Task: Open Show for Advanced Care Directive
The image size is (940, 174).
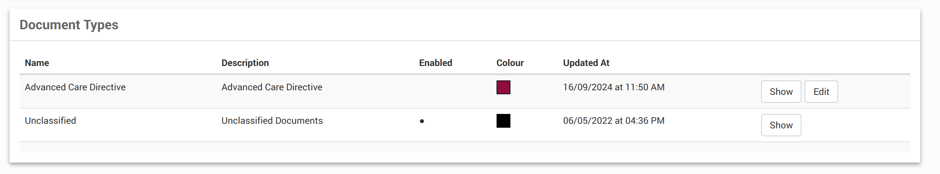Action: tap(781, 92)
